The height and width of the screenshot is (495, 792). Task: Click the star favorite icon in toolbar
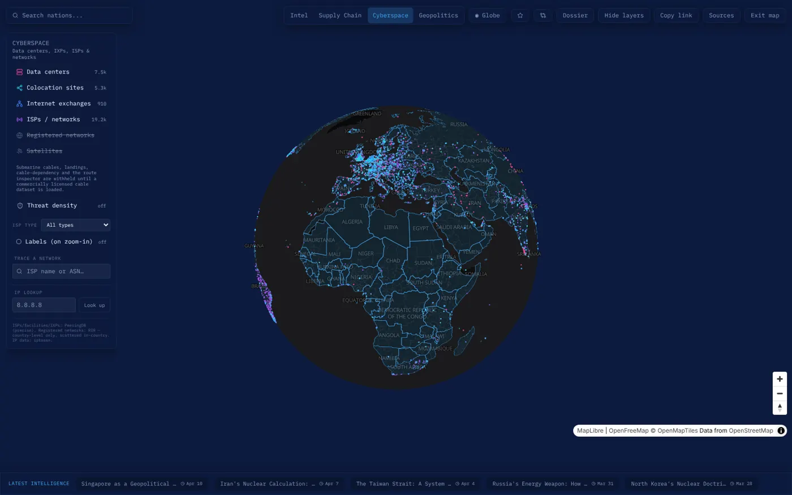[520, 15]
